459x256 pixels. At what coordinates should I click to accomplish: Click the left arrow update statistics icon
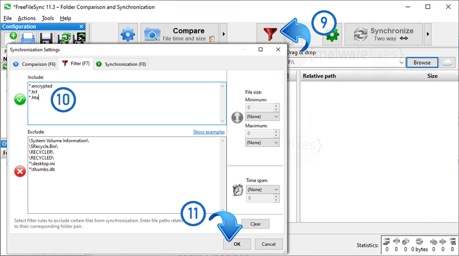pyautogui.click(x=396, y=241)
